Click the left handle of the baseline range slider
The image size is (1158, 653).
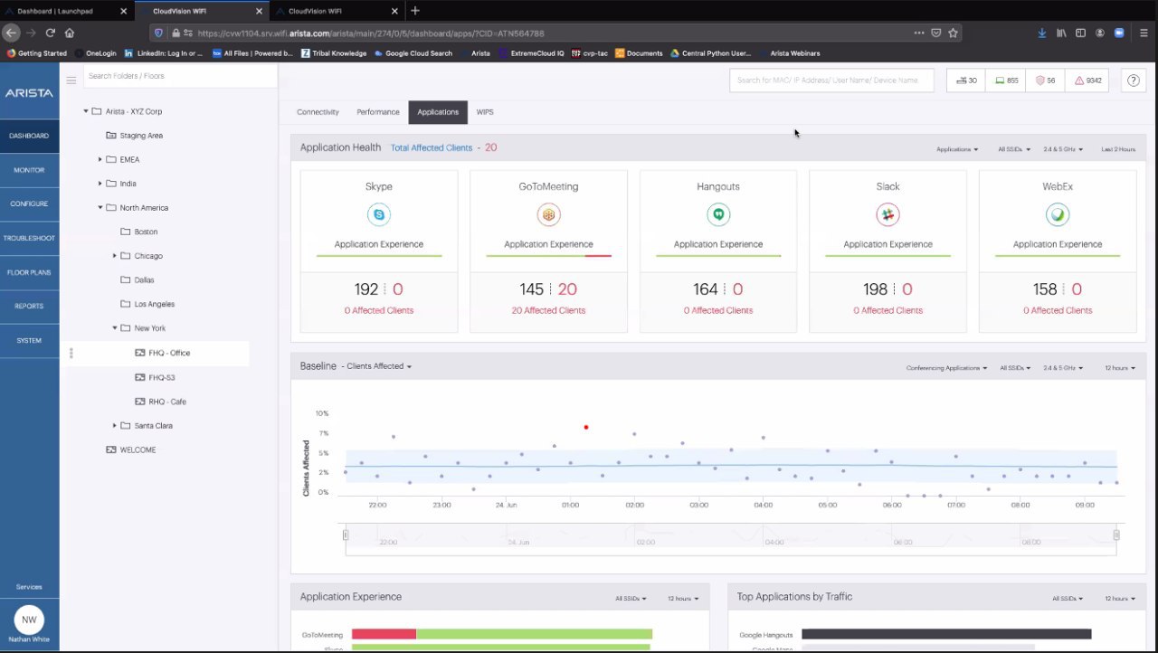[x=345, y=535]
